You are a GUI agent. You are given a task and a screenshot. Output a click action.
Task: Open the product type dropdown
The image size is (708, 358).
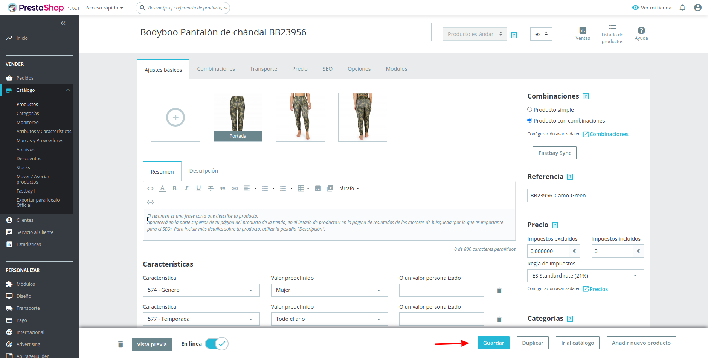475,34
